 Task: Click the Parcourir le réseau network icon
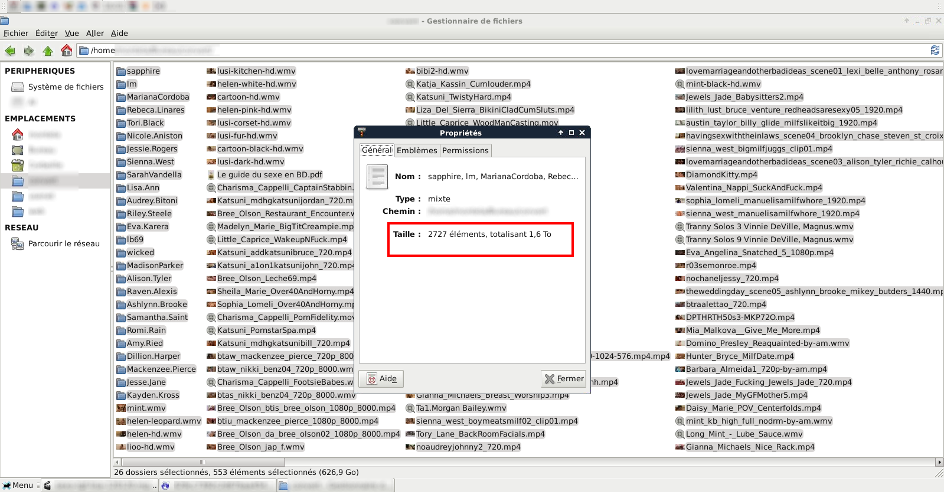pyautogui.click(x=18, y=243)
